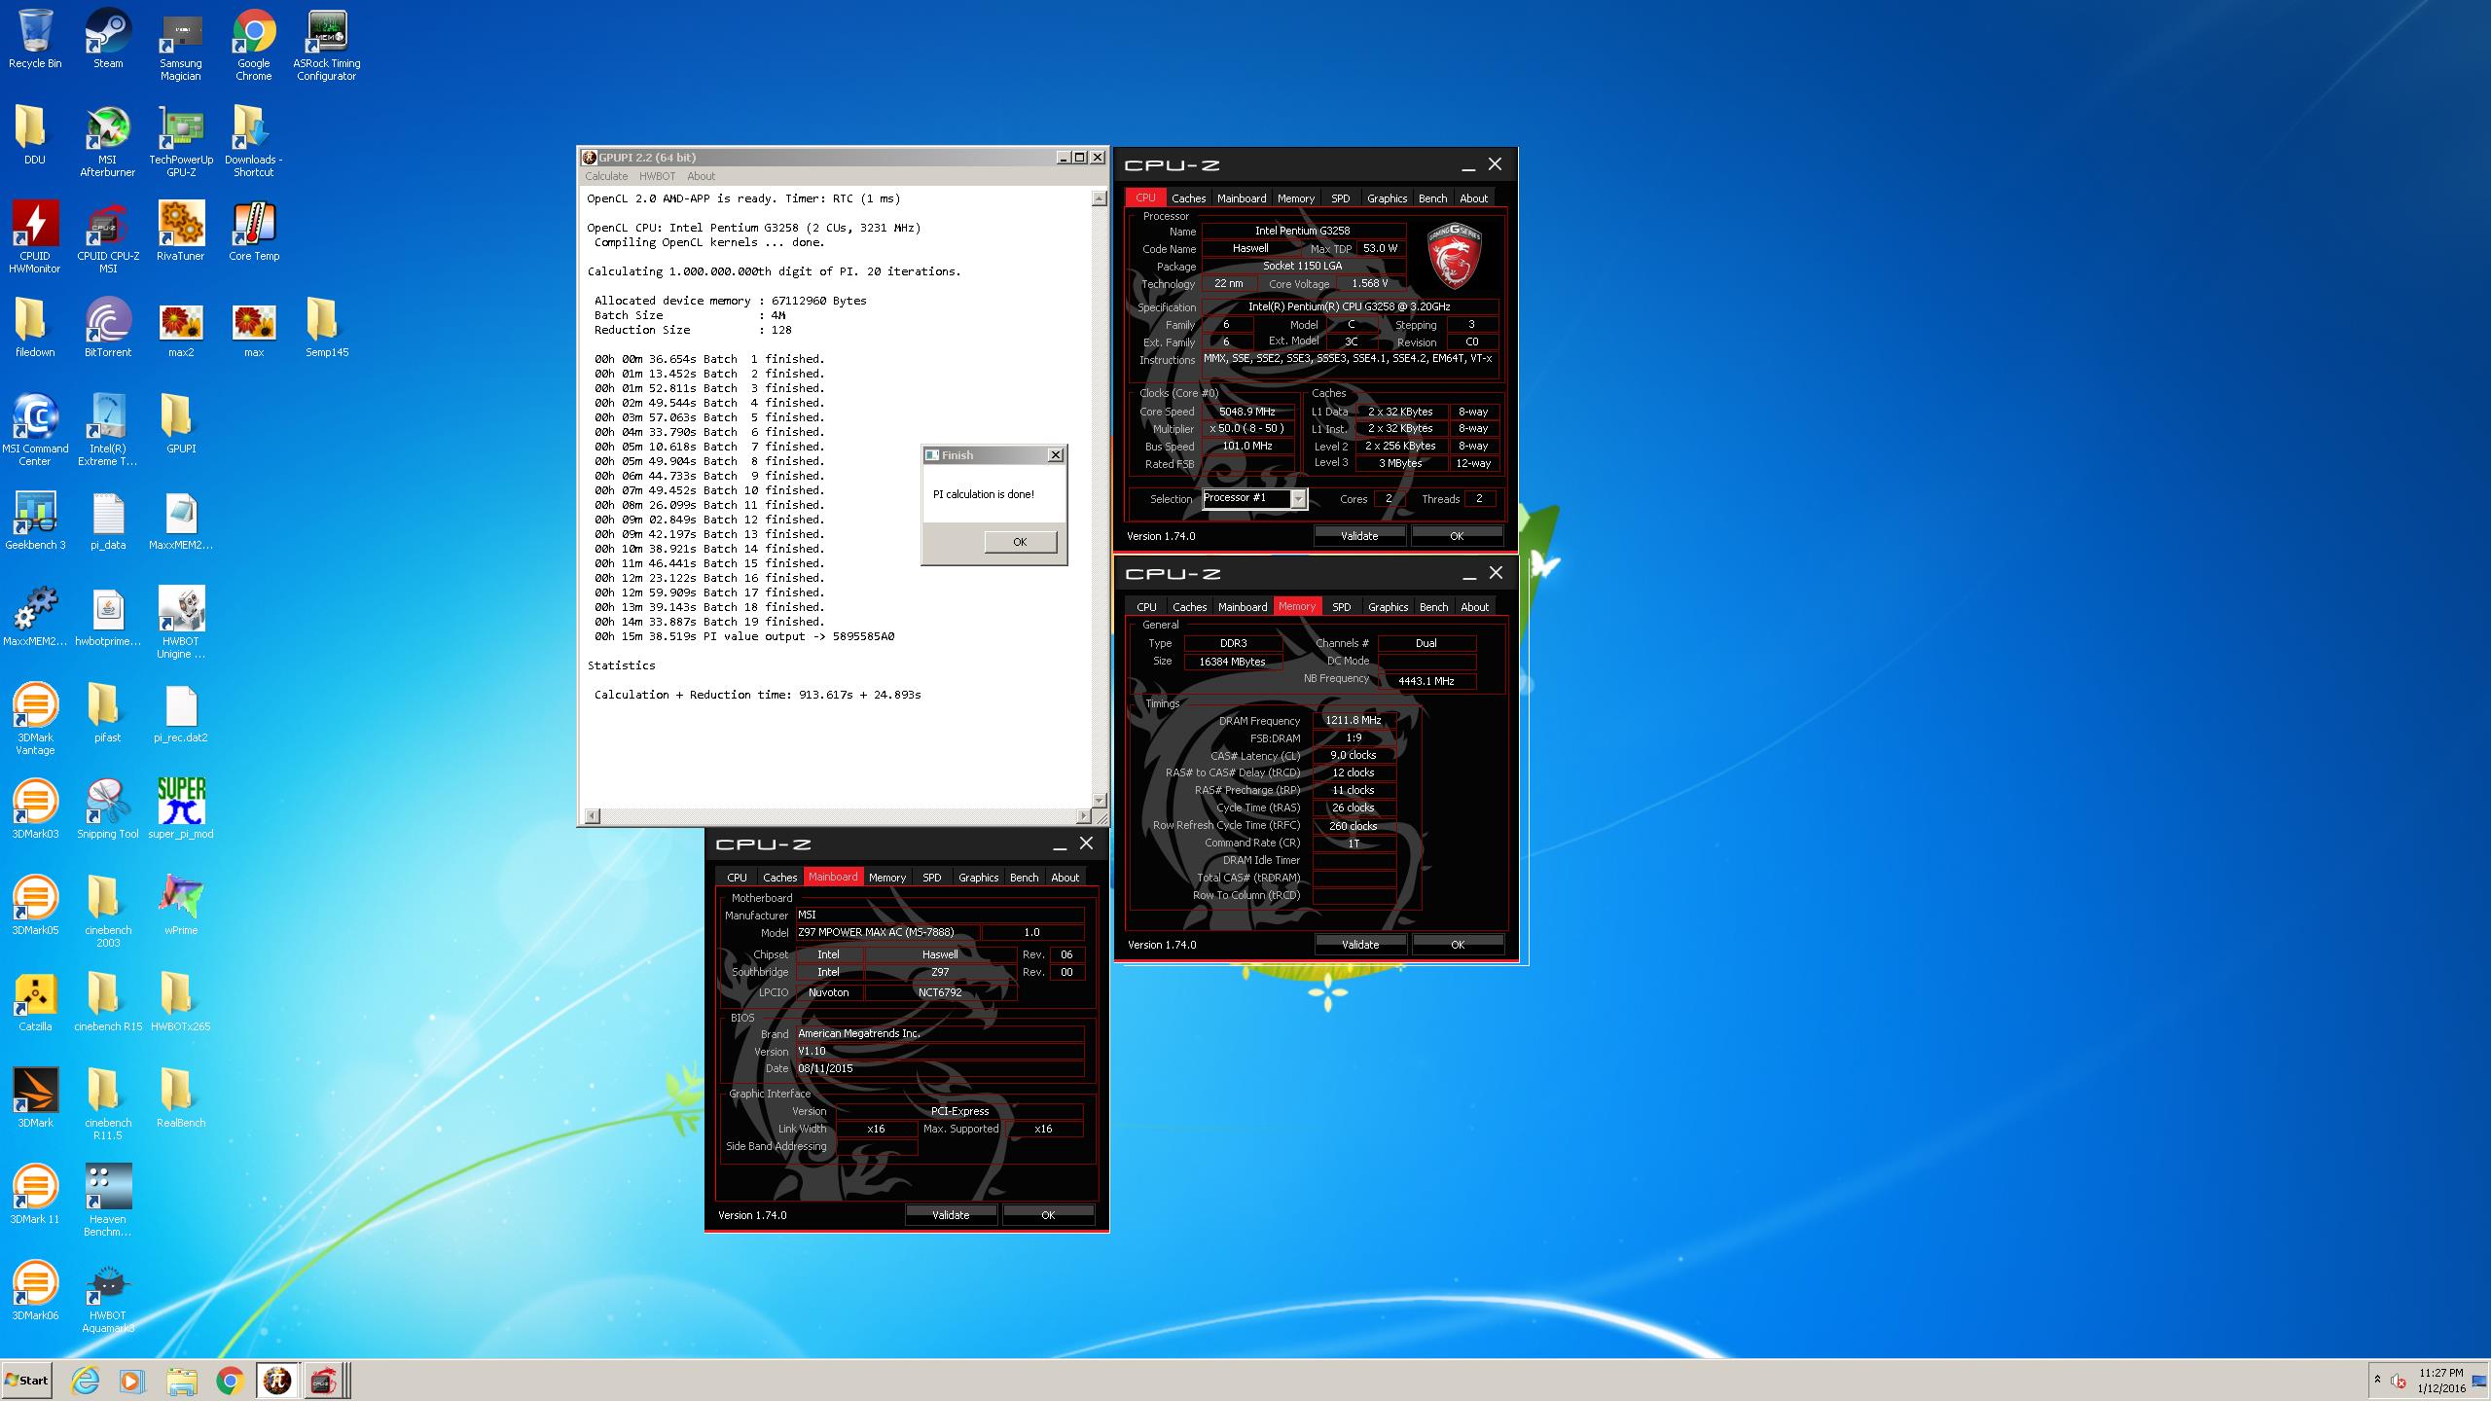Open the Steam desktop shortcut

coord(108,39)
